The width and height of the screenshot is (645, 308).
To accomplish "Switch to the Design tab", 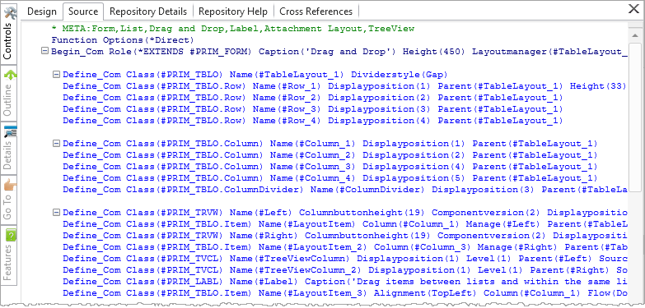I will [x=41, y=11].
